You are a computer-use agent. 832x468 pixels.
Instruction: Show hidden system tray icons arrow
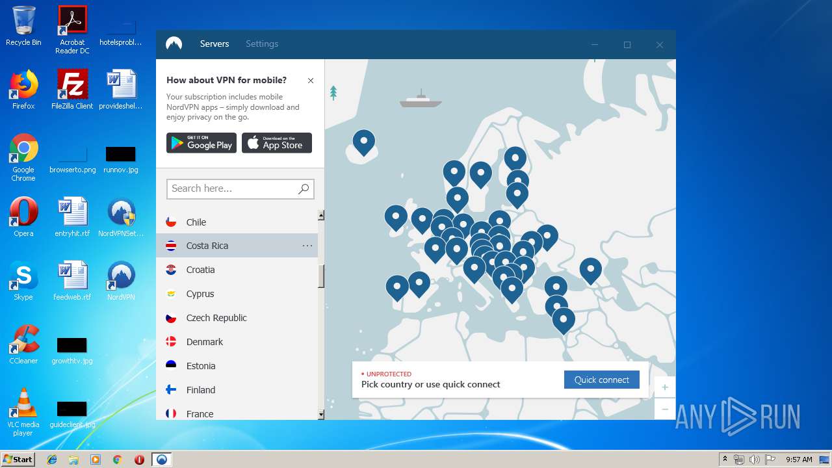725,460
